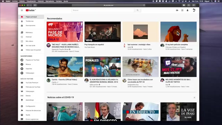Play Ibai Mis Clips Más Vistos thumbnail
This screenshot has height=125, width=222.
pos(179,67)
